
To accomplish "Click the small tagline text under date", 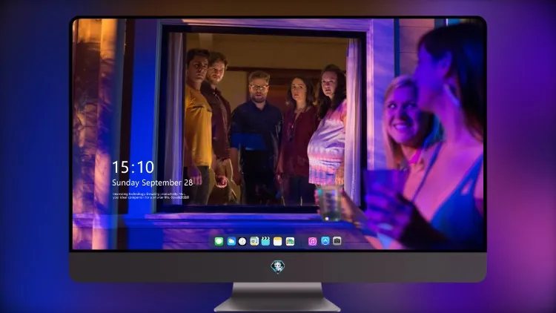I will 150,196.
